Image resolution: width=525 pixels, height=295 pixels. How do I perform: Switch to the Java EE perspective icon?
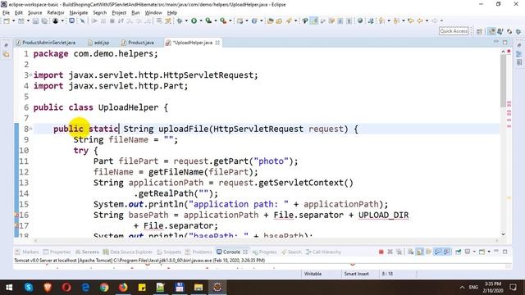click(x=491, y=31)
